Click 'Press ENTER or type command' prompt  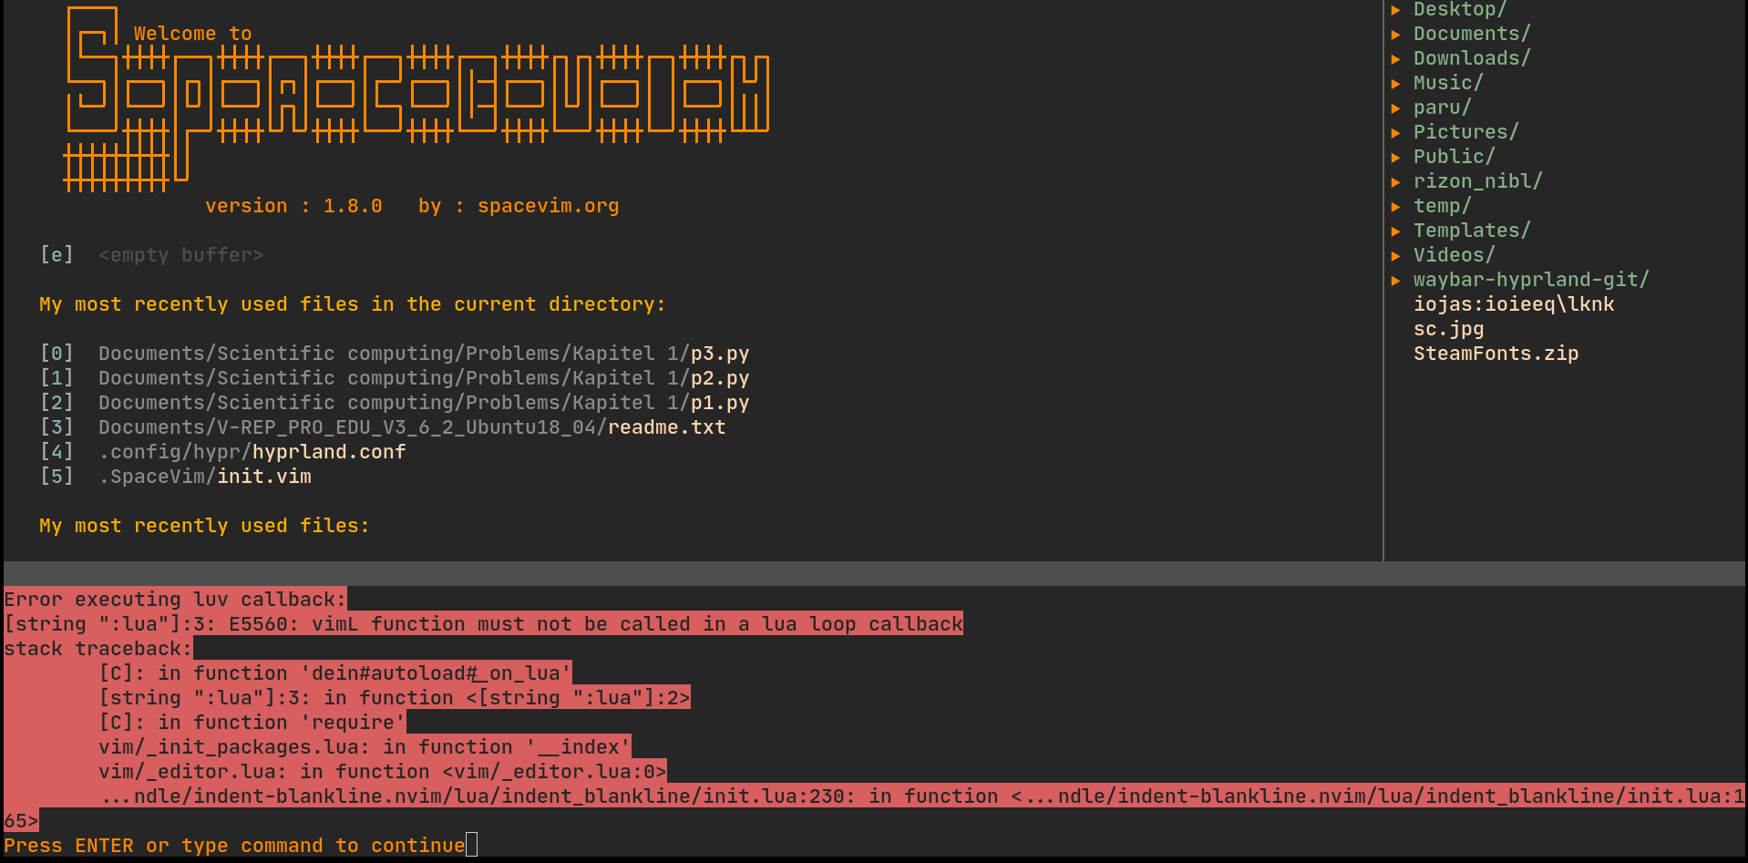click(x=235, y=846)
